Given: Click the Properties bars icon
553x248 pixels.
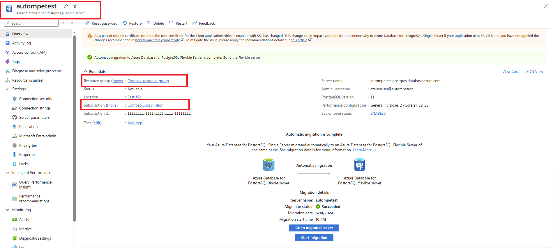Looking at the screenshot, I should point(15,154).
